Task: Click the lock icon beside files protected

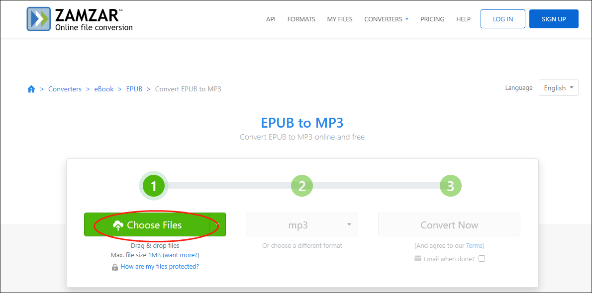Action: (x=115, y=267)
